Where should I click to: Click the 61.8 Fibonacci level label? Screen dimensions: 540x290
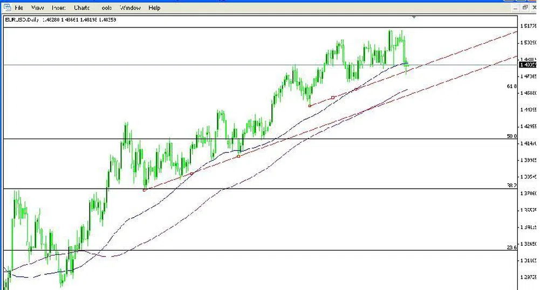pos(512,86)
